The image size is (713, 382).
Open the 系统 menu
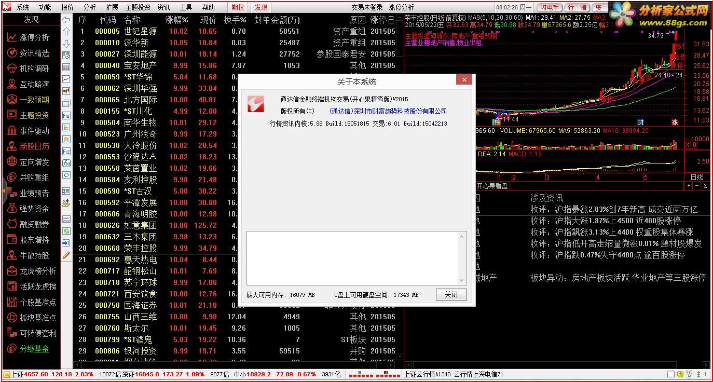coord(22,7)
